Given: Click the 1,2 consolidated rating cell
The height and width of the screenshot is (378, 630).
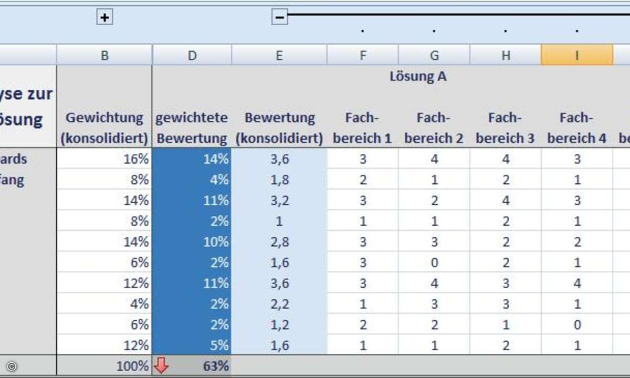Looking at the screenshot, I should [279, 324].
